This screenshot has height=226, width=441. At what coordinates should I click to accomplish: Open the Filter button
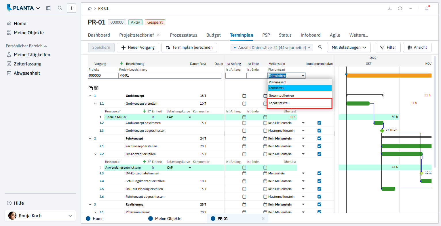tap(388, 47)
